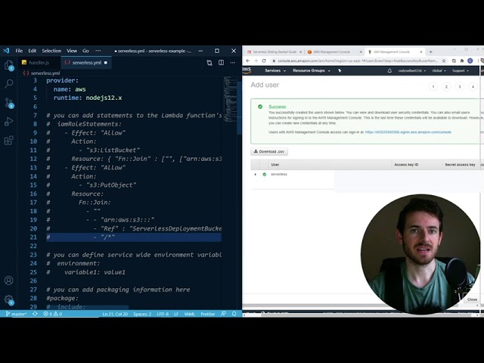This screenshot has height=363, width=484.
Task: Click the code minimap in editor
Action: [230, 99]
